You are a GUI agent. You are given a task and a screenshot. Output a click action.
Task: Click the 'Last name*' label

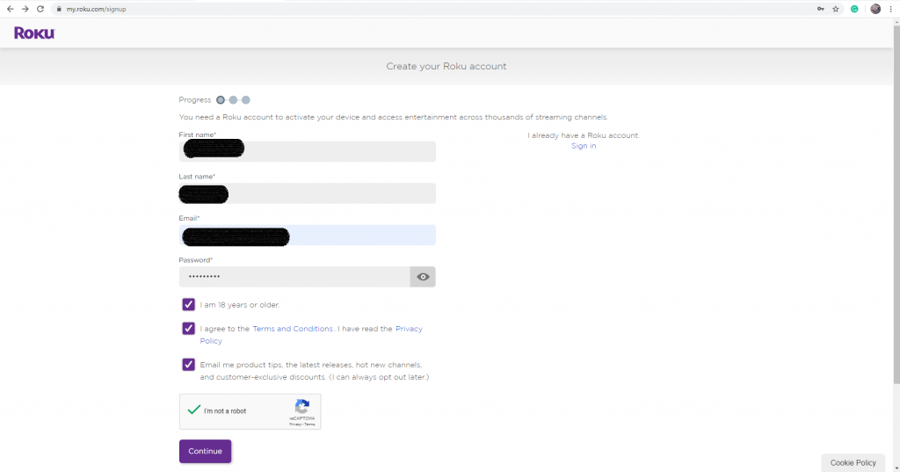coord(197,177)
